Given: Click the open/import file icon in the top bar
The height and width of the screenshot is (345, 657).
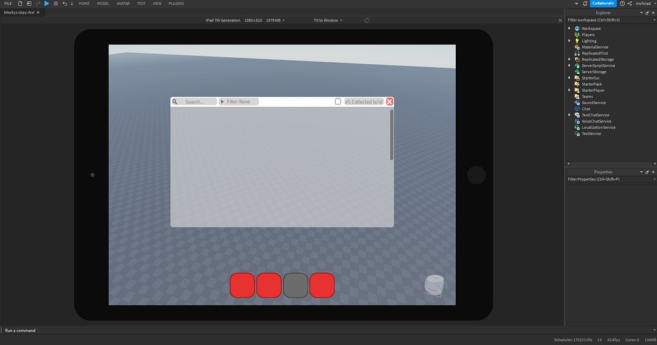Looking at the screenshot, I should 29,3.
